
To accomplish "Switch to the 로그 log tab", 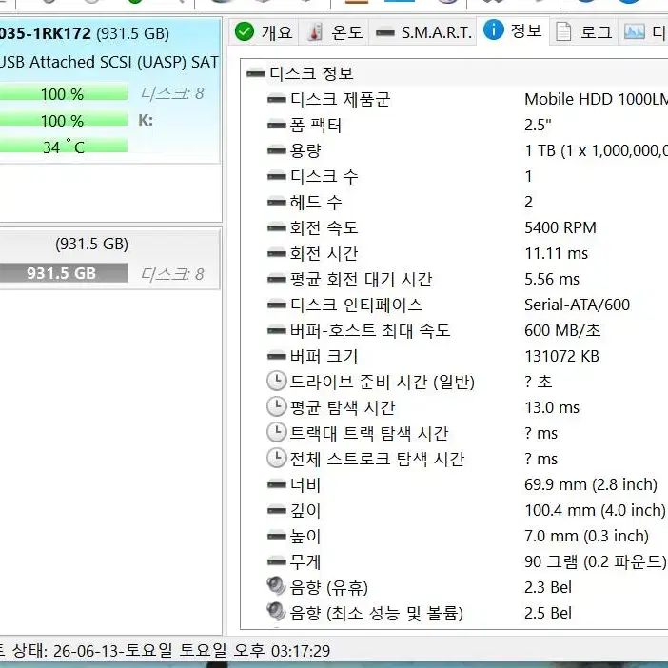I will point(583,31).
